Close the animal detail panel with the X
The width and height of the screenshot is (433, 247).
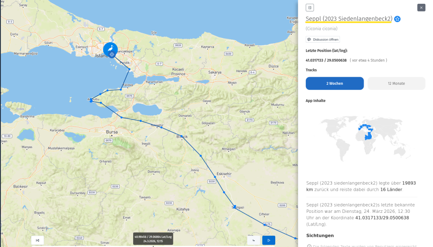click(x=421, y=8)
